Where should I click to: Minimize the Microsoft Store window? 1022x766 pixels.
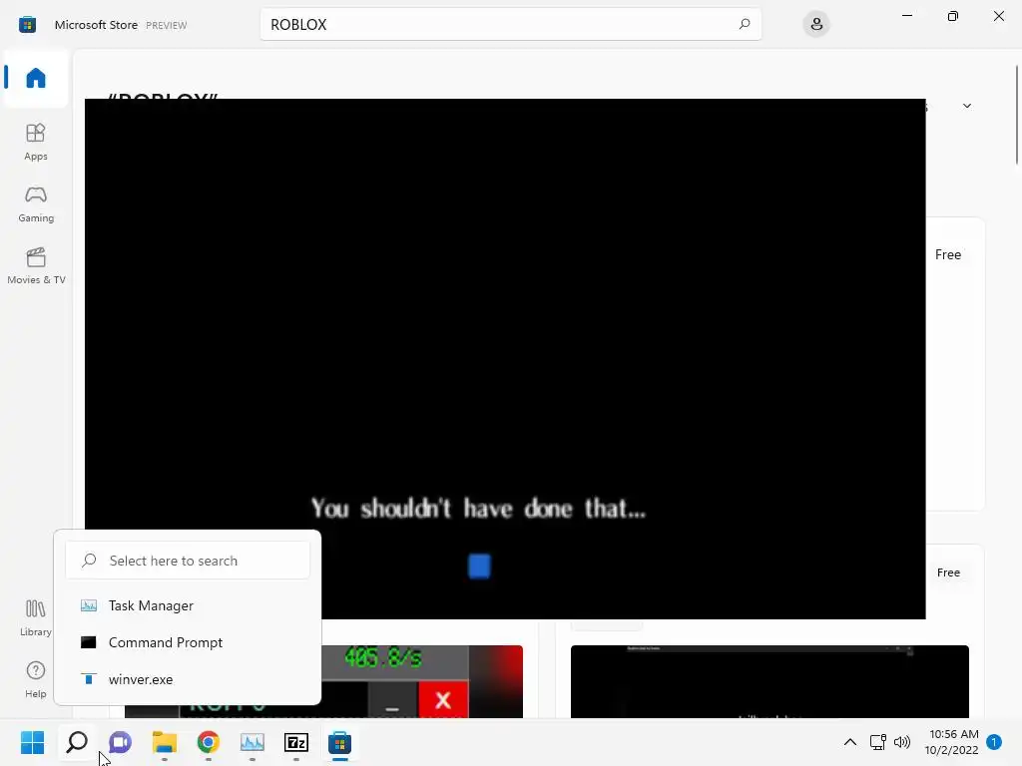click(x=906, y=16)
